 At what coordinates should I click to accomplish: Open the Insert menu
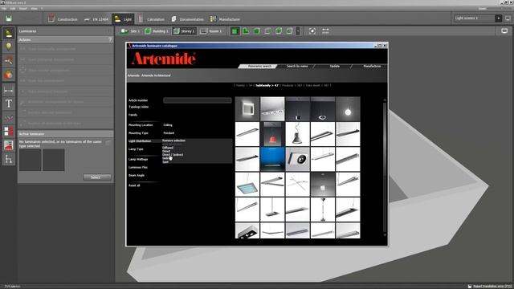click(x=23, y=9)
